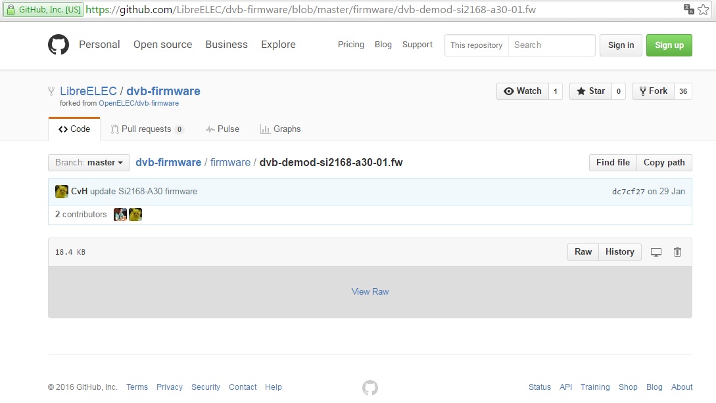Click the translate page icon in address bar
This screenshot has width=716, height=403.
[688, 9]
